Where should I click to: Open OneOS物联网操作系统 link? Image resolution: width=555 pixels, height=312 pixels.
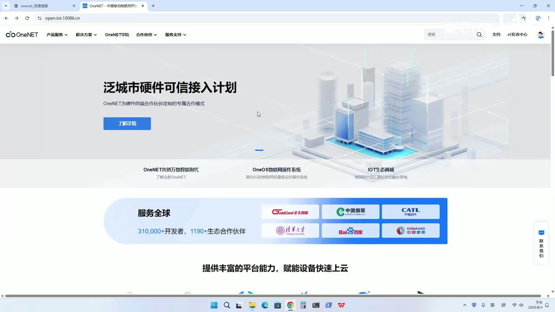(x=277, y=170)
